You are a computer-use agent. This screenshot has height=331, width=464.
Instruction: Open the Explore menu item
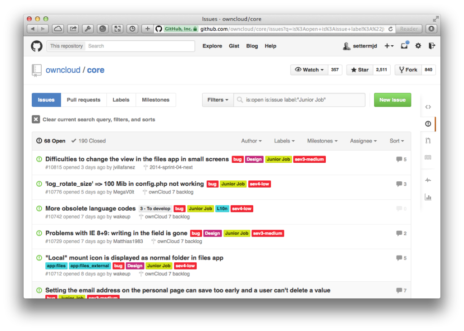pos(212,46)
